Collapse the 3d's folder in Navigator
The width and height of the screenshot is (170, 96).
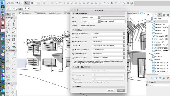tap(150, 21)
